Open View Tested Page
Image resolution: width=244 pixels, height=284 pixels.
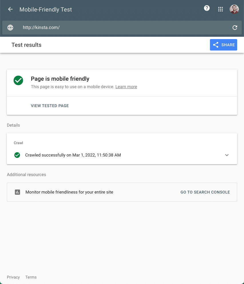(50, 106)
